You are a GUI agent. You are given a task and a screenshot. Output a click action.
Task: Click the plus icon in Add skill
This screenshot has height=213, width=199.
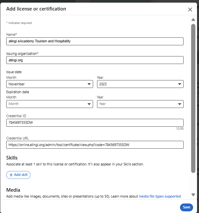coord(11,175)
